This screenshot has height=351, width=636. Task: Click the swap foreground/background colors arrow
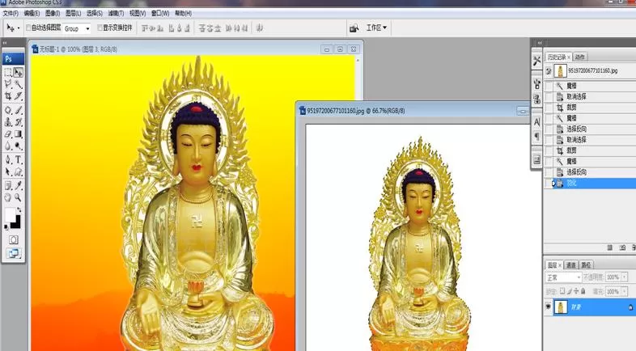tap(19, 210)
